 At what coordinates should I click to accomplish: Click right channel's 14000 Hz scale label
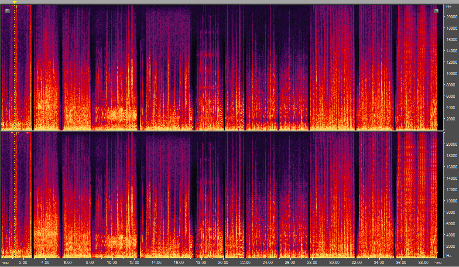click(x=452, y=178)
